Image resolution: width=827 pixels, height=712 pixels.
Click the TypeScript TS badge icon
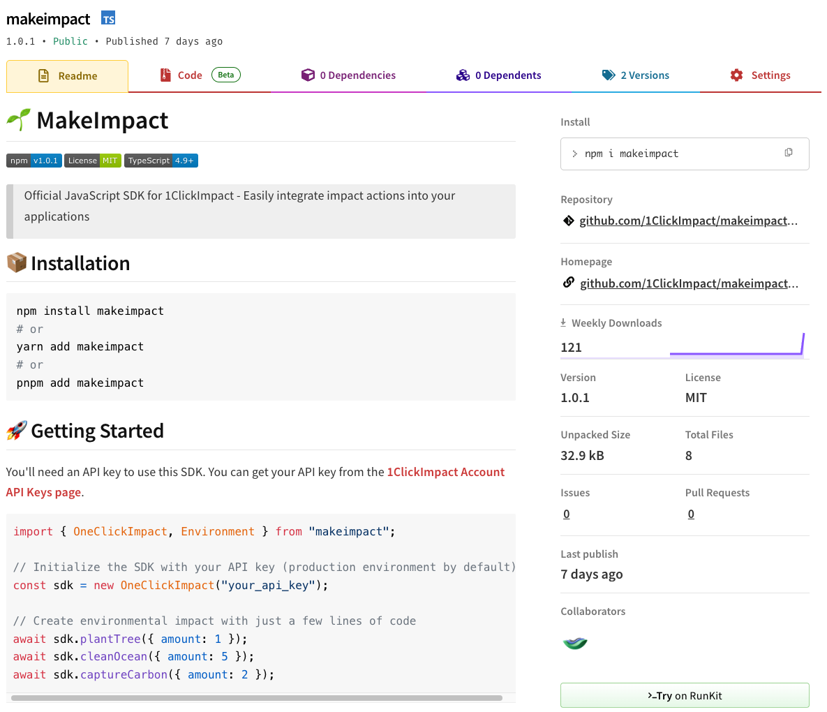click(x=108, y=18)
